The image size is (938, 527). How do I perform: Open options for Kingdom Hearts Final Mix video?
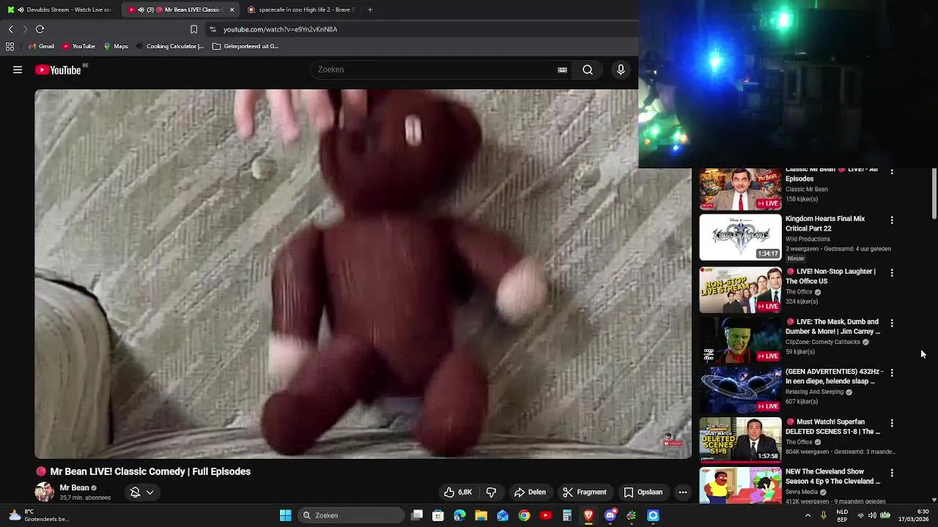[x=892, y=220]
